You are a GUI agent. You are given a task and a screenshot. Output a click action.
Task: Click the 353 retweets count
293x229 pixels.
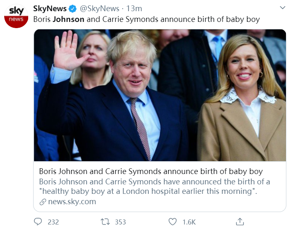point(120,222)
